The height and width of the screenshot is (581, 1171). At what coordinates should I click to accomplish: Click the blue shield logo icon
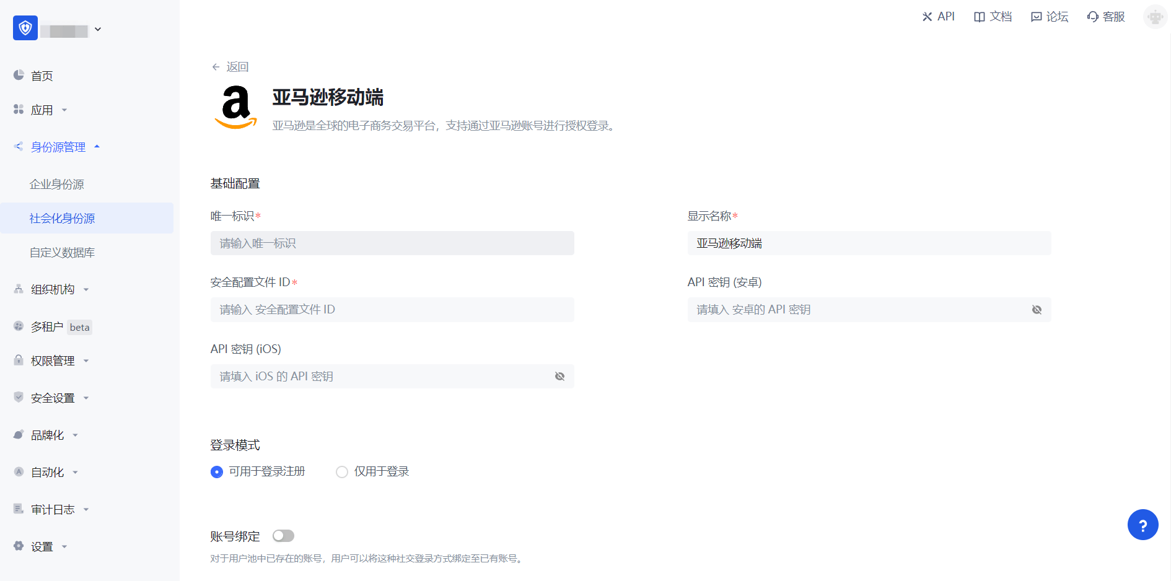point(25,28)
